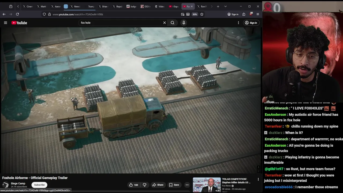Open the tab groups view button
This screenshot has width=343, height=193.
(11, 6)
